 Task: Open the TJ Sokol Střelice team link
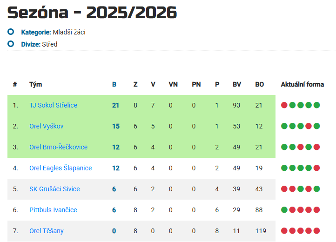pos(53,105)
